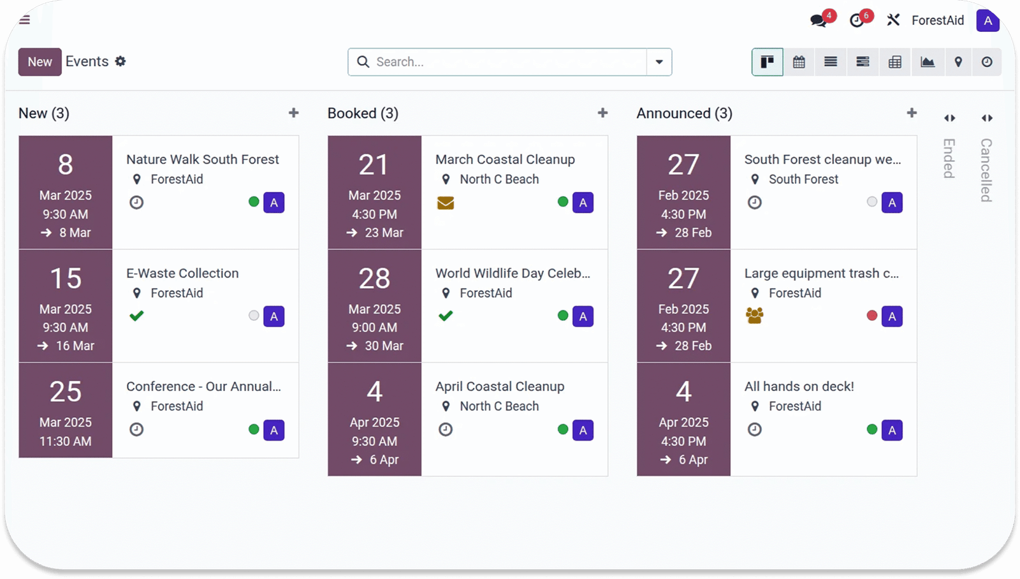
Task: Click the New event button
Action: click(40, 62)
